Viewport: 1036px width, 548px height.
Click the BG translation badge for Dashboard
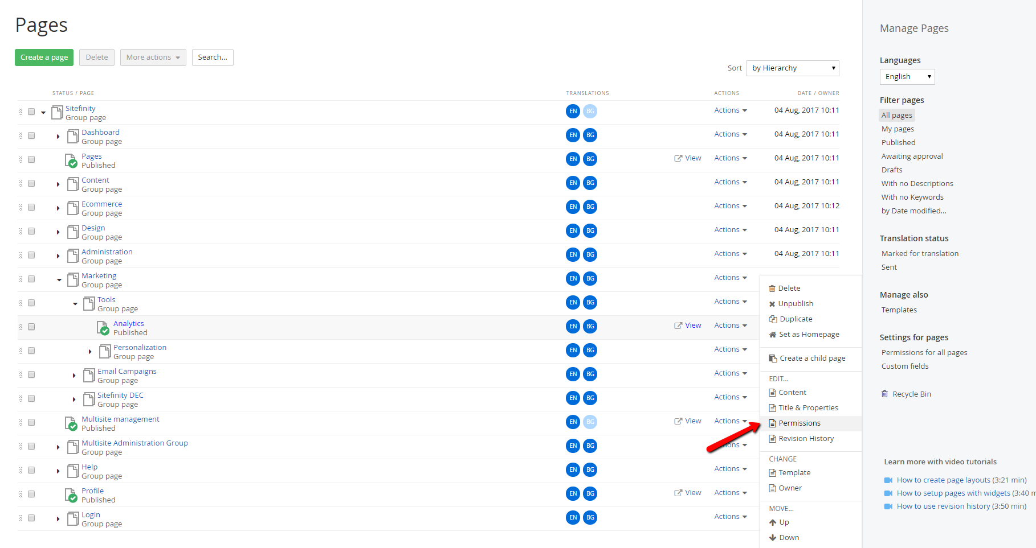(x=590, y=135)
